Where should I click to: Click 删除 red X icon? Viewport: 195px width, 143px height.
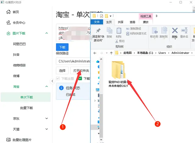(175, 31)
